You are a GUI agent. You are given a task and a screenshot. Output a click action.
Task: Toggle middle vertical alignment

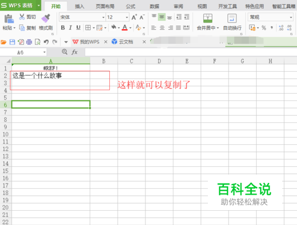[162, 17]
